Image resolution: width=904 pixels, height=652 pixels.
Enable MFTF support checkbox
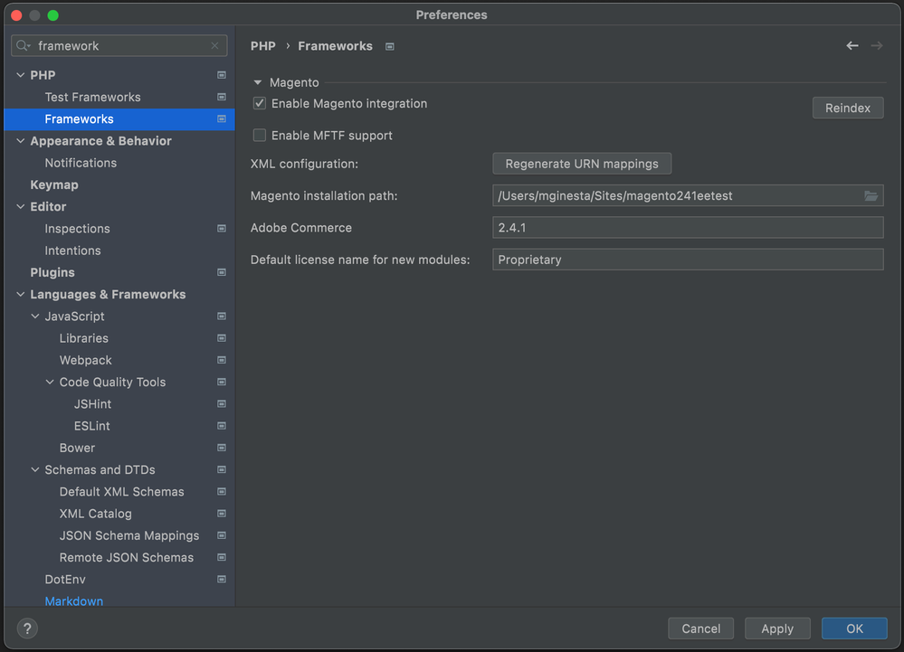260,136
